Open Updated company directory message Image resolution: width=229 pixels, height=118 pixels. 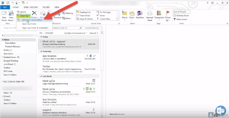tap(69, 112)
